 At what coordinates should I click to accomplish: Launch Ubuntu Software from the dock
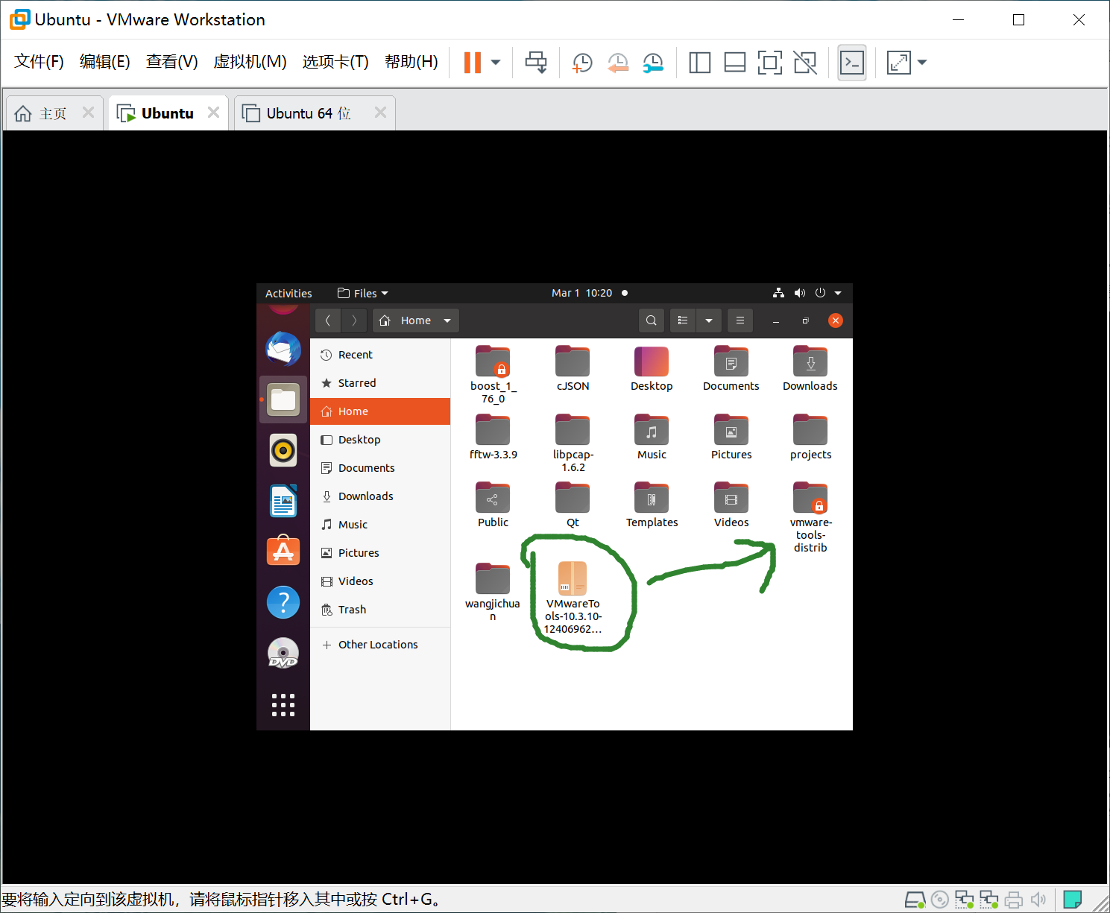[x=283, y=552]
